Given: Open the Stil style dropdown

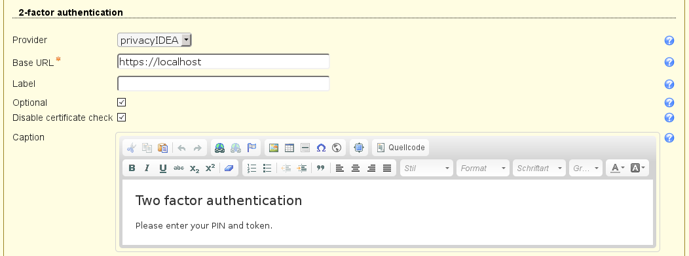Looking at the screenshot, I should [x=426, y=168].
